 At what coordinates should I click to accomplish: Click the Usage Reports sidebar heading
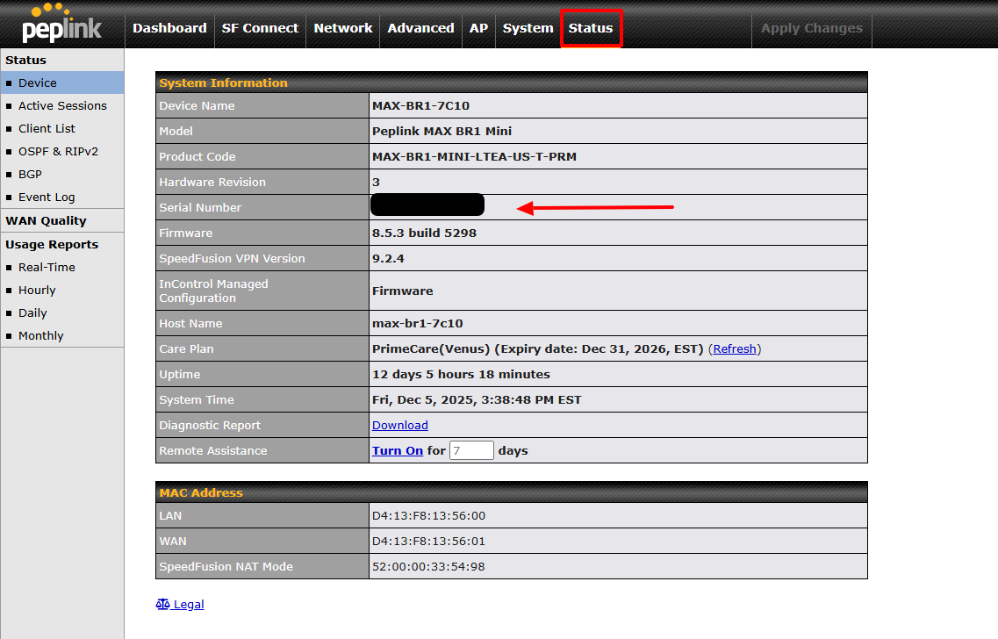(x=52, y=244)
